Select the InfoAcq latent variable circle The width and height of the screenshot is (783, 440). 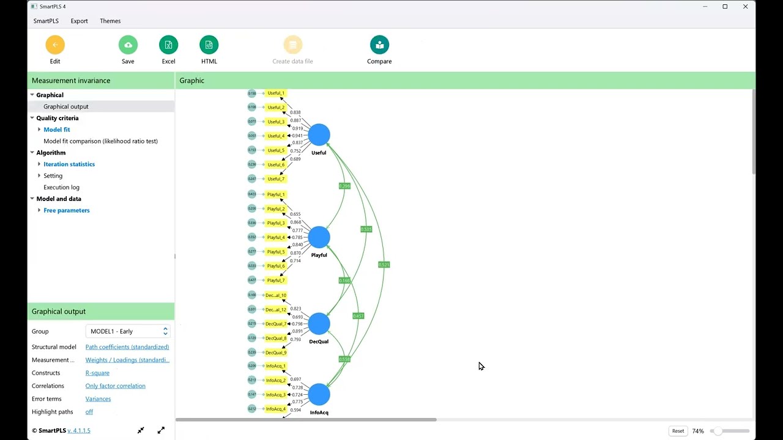pos(319,395)
